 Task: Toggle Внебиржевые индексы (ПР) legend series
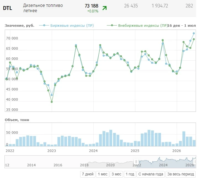[x=137, y=25]
